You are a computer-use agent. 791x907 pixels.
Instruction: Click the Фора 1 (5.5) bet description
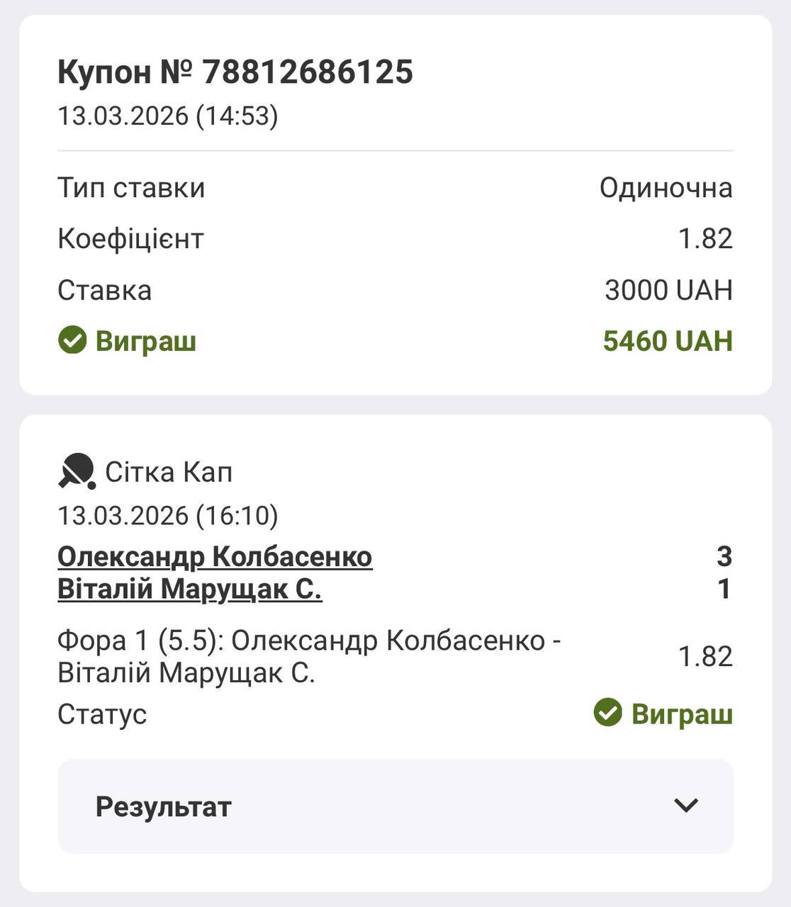(x=309, y=656)
